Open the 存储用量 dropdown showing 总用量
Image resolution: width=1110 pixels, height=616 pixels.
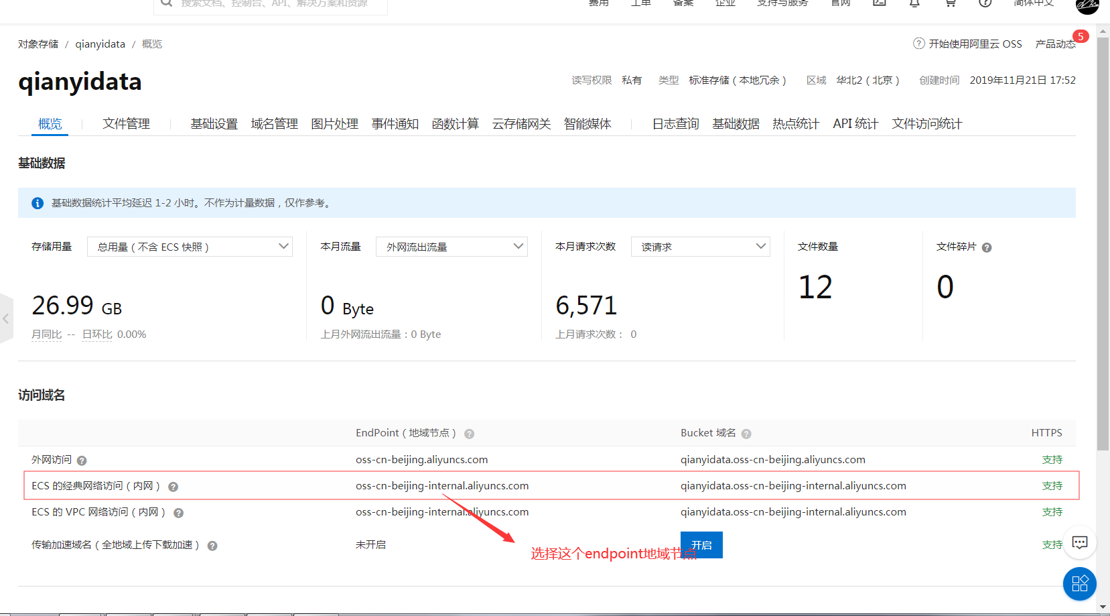coord(190,247)
